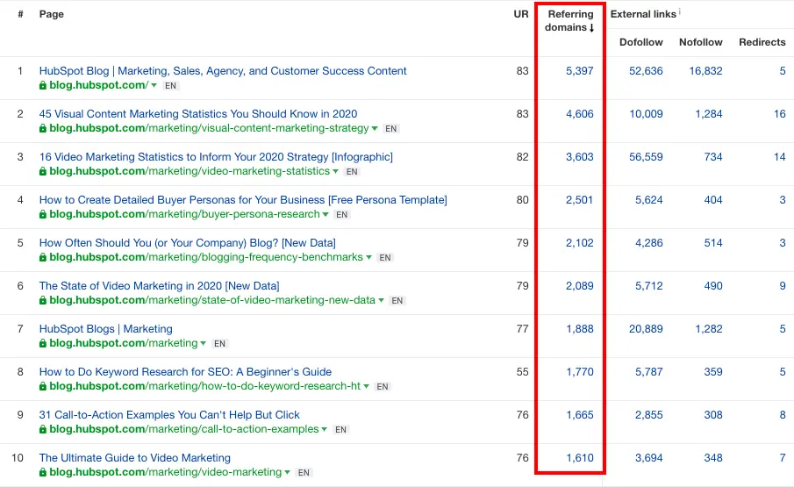The image size is (794, 487).
Task: Sort by Referring domains column header
Action: click(569, 21)
